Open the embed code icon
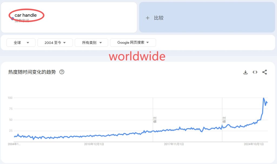 pyautogui.click(x=255, y=72)
